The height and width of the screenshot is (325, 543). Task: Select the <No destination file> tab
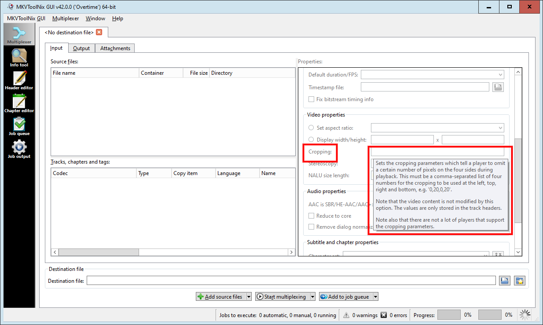click(70, 32)
